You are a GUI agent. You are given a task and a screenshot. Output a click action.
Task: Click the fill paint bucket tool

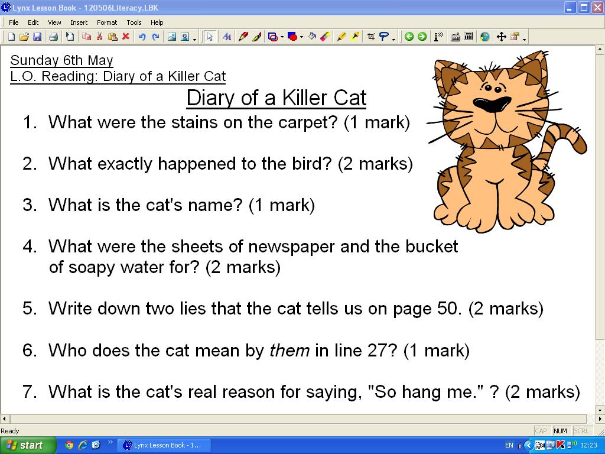pyautogui.click(x=312, y=37)
